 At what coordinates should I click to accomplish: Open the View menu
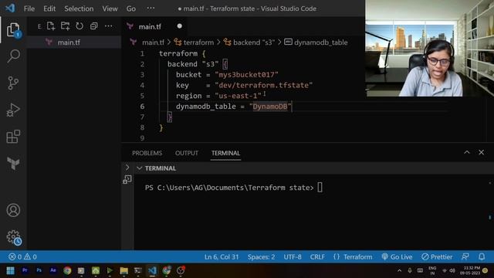110,8
